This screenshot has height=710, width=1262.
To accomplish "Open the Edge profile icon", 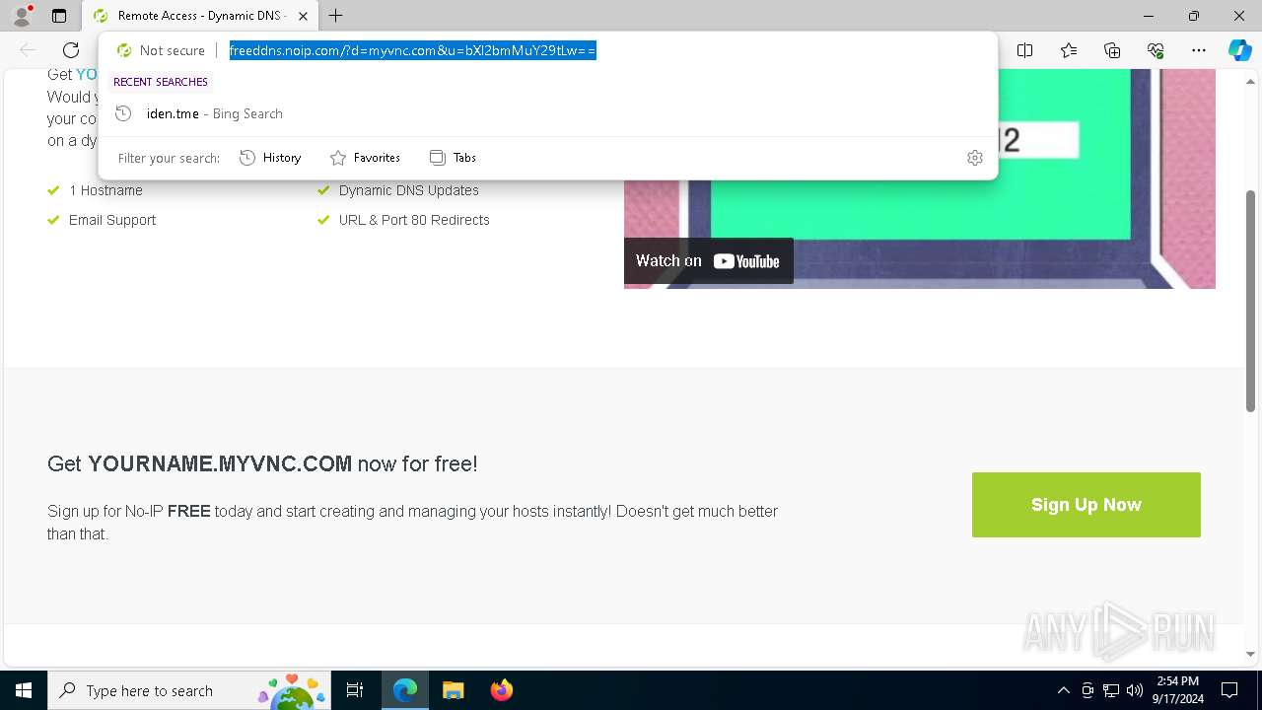I will pos(22,16).
